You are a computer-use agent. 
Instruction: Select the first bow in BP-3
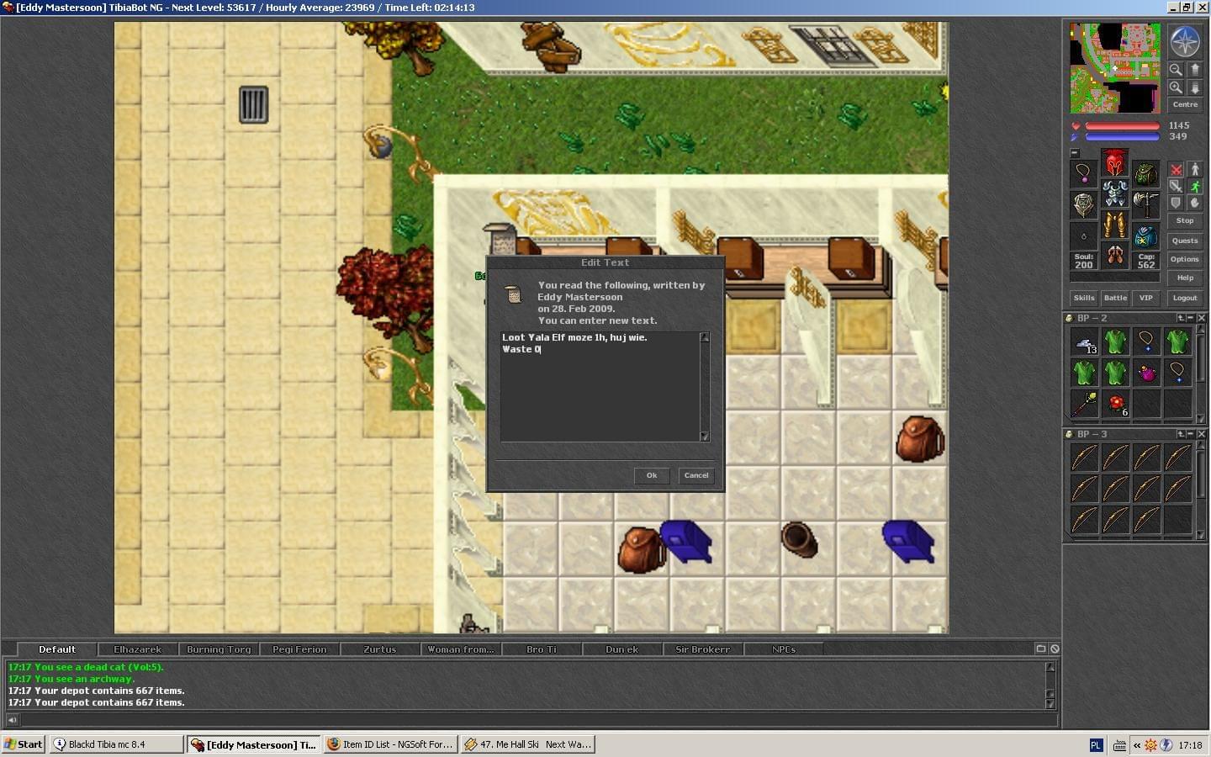[1084, 458]
